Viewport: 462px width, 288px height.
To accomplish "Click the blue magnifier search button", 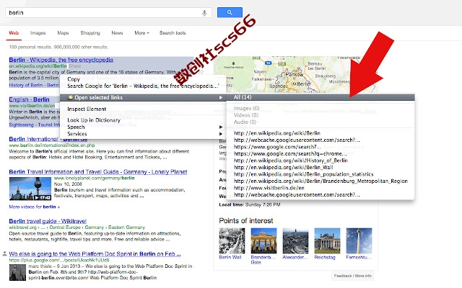I will 230,12.
